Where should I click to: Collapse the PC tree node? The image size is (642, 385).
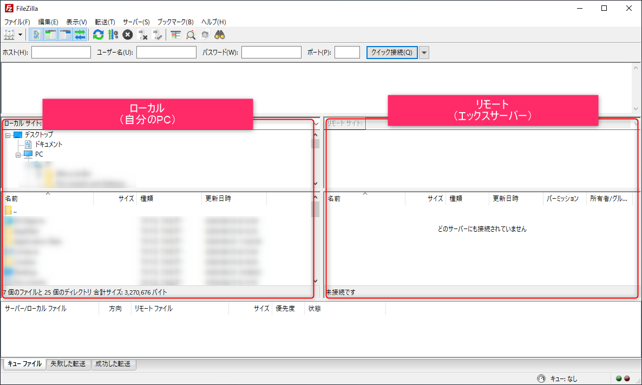click(18, 155)
